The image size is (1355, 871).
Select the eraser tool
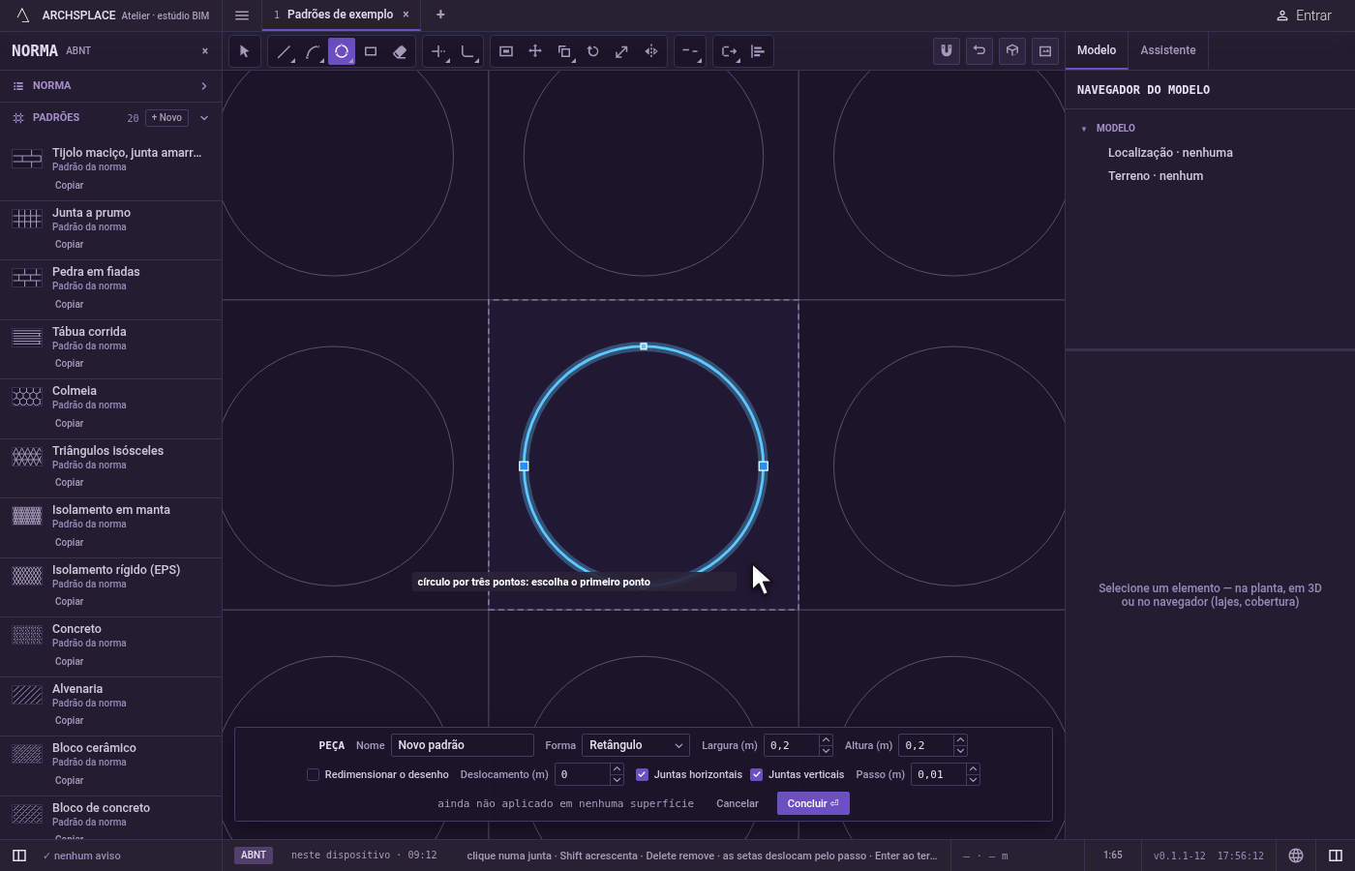coord(400,51)
